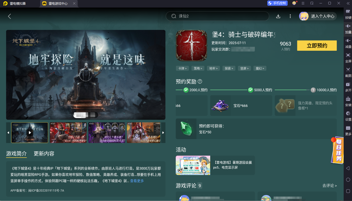Collapse the sidebar with the double-chevron
The height and width of the screenshot is (201, 352).
pyautogui.click(x=348, y=3)
